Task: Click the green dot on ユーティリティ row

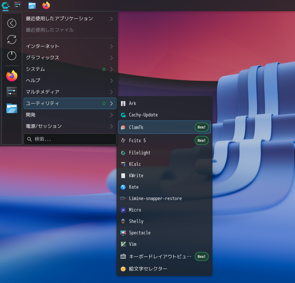Action: [x=104, y=104]
